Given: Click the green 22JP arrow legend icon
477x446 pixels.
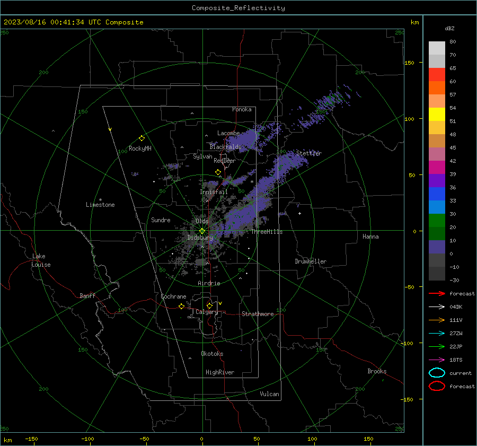Looking at the screenshot, I should point(437,346).
